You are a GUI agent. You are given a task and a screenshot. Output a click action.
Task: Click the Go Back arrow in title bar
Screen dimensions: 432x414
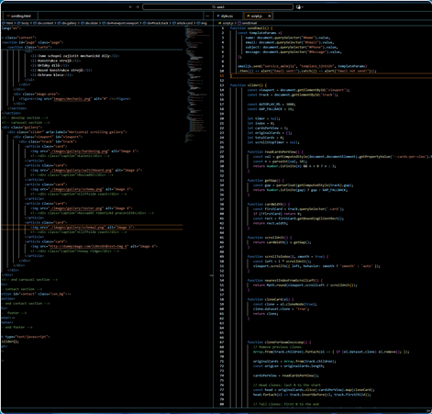130,6
